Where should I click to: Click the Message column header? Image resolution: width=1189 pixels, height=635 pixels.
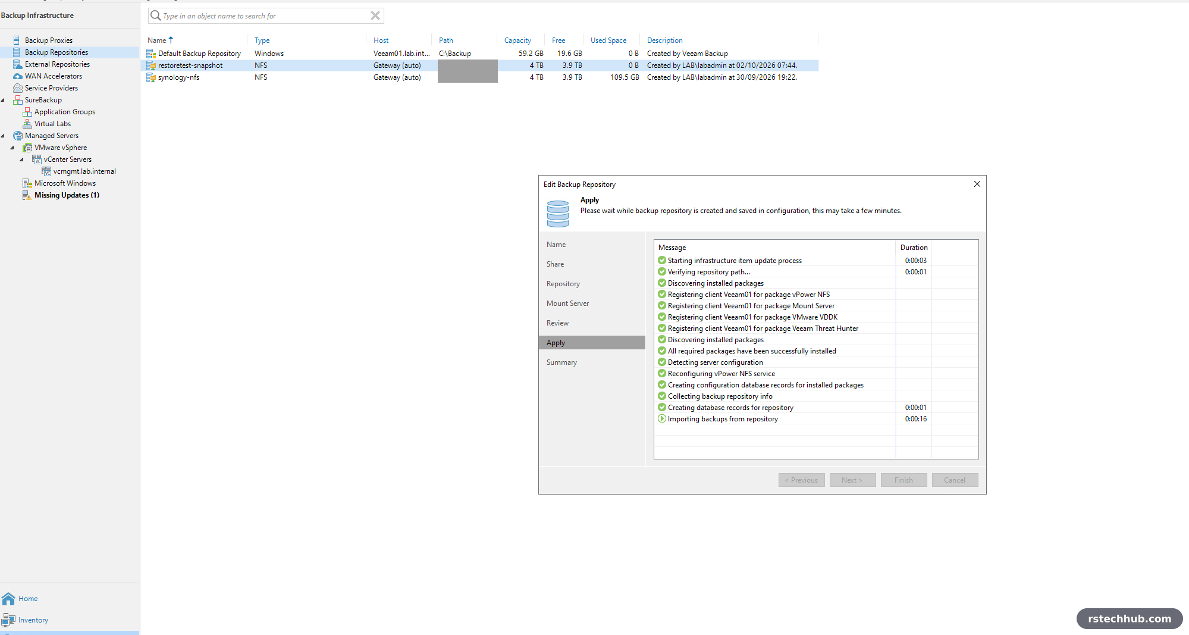point(775,248)
